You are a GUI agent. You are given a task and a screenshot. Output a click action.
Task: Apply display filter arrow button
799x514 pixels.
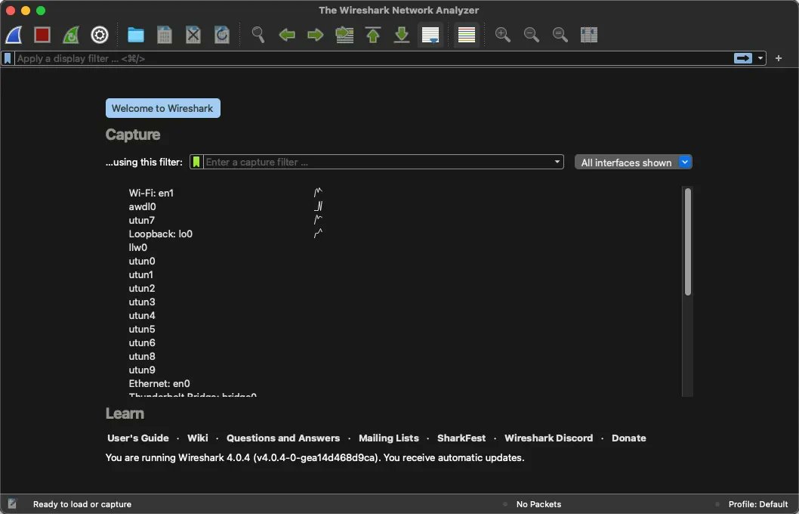pos(743,58)
